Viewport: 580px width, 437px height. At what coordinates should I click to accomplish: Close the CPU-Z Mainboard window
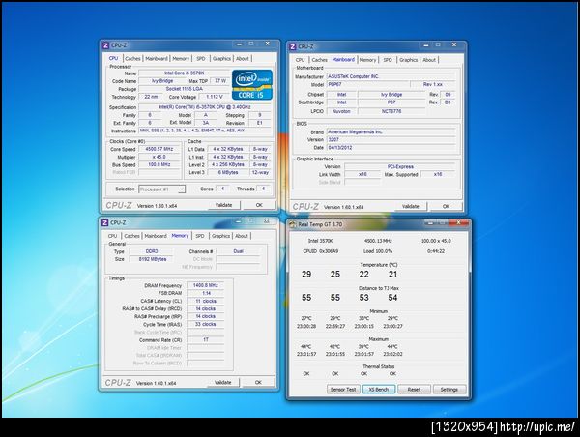point(454,44)
